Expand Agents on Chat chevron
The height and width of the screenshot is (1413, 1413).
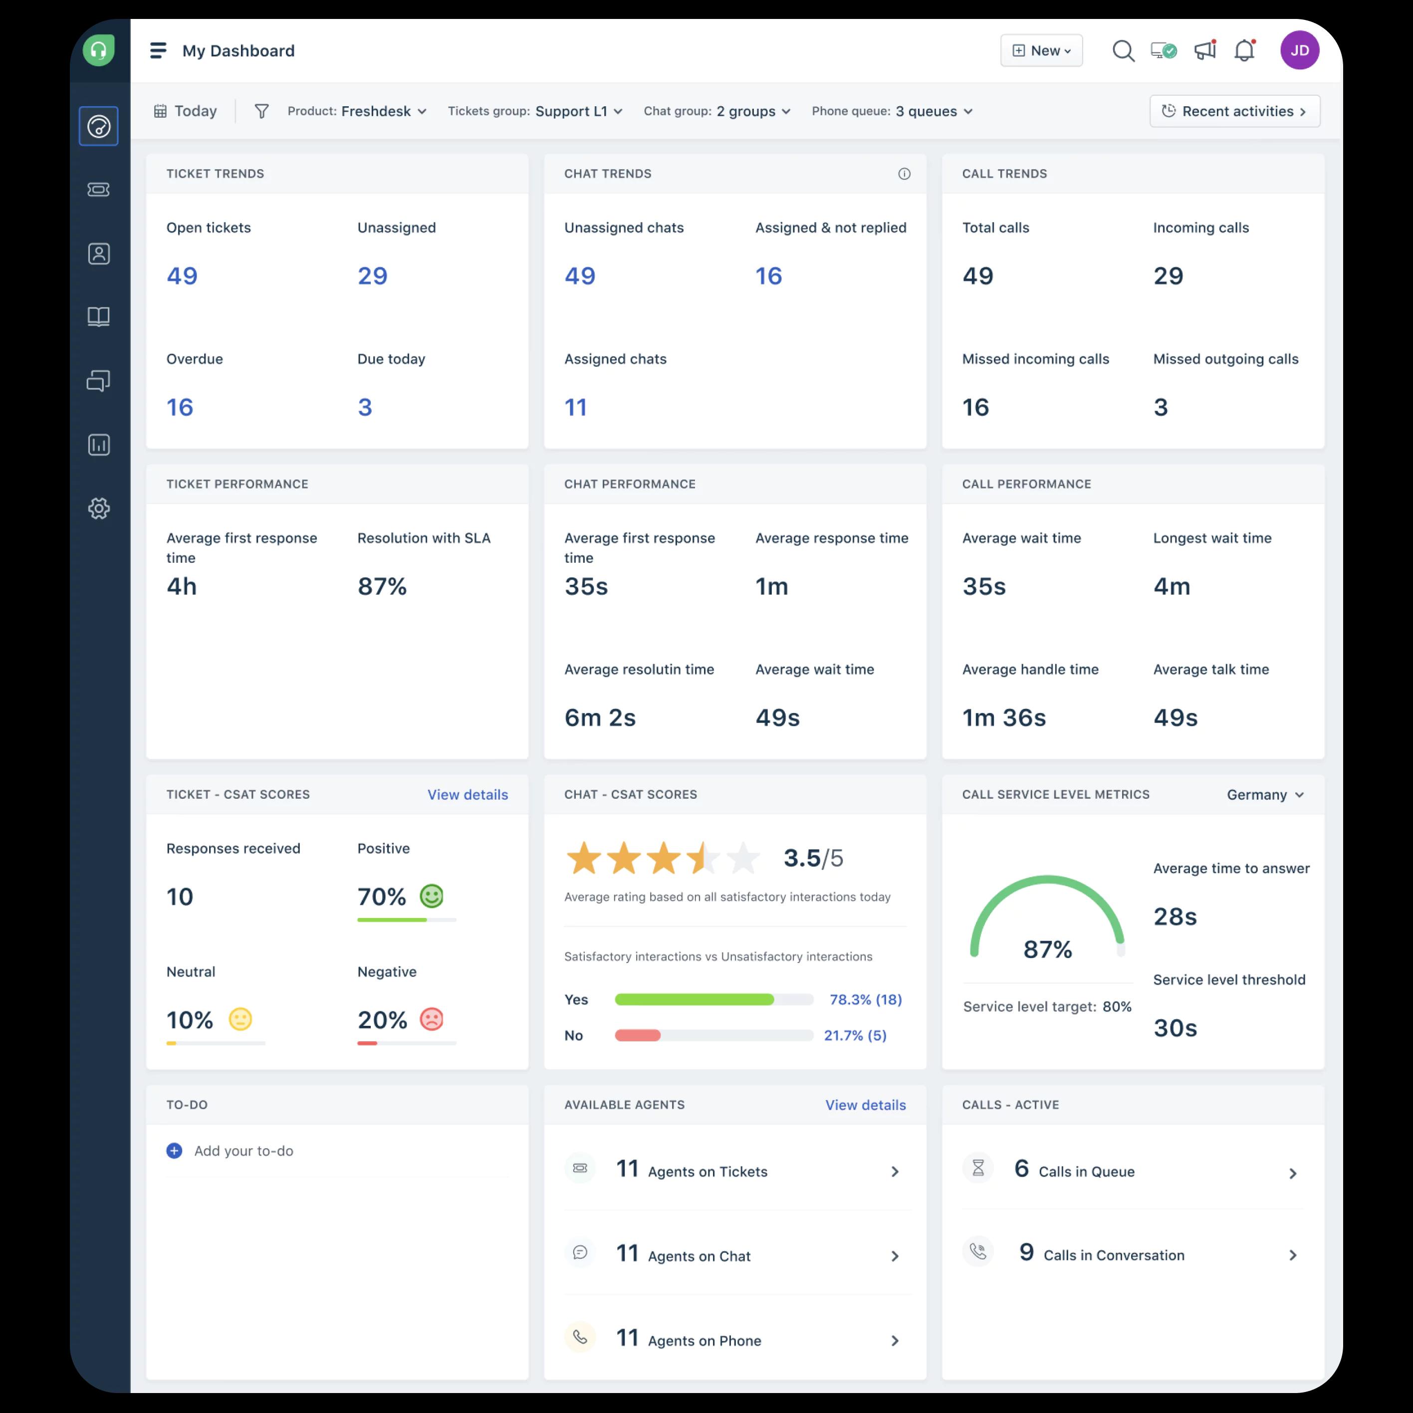pyautogui.click(x=895, y=1256)
